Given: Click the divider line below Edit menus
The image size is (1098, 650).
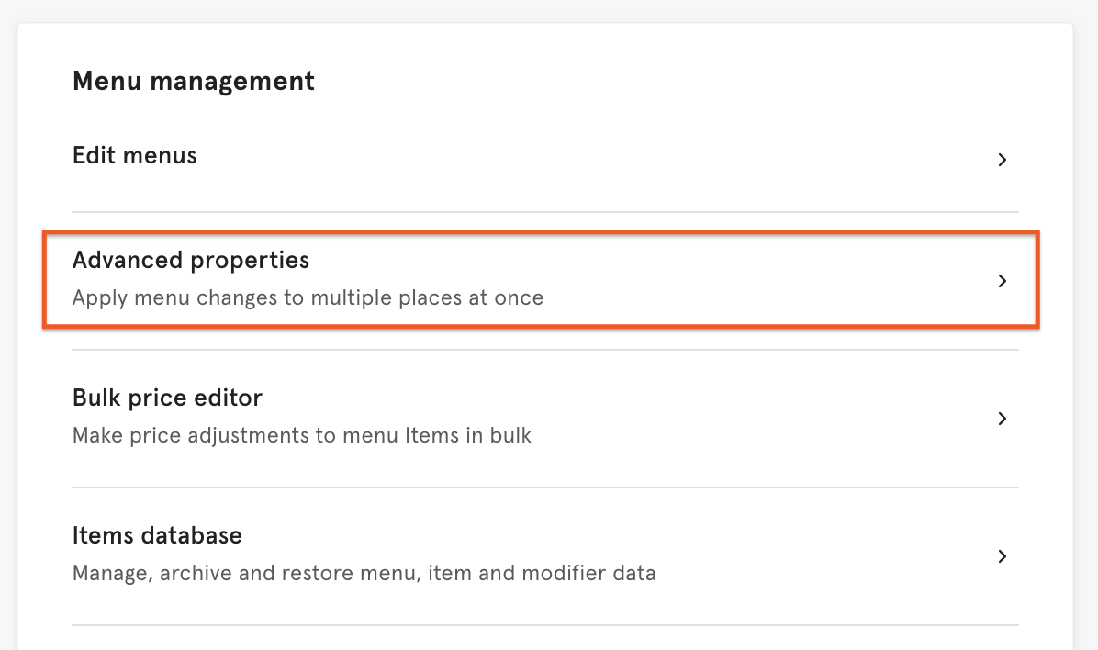Looking at the screenshot, I should click(x=545, y=212).
